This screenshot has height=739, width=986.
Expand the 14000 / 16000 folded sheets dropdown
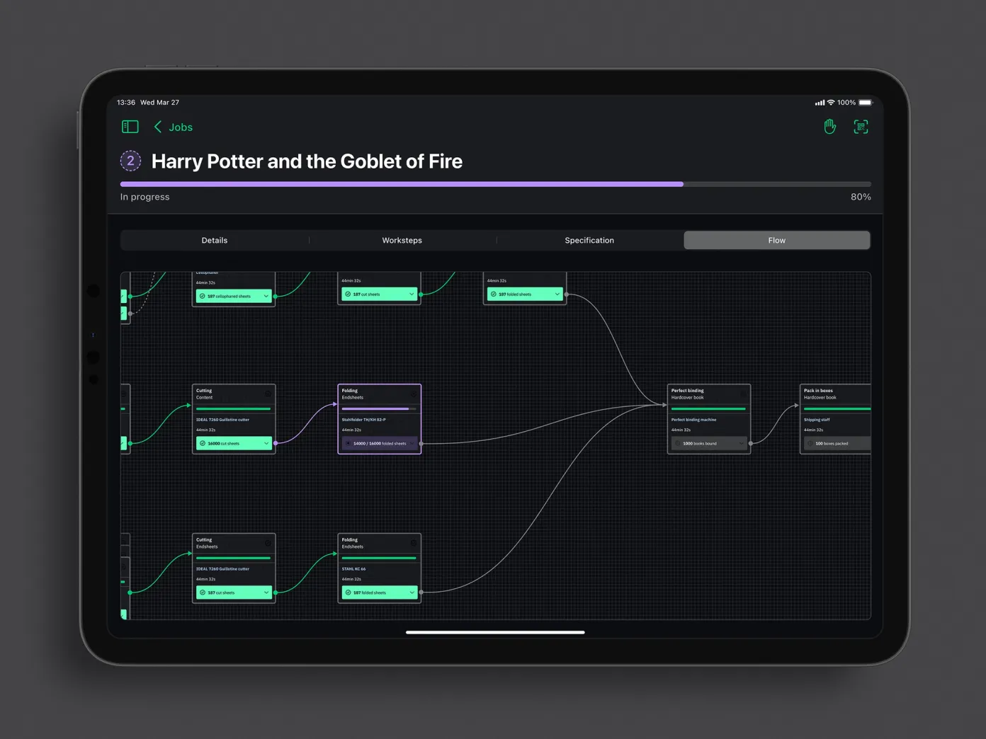412,443
